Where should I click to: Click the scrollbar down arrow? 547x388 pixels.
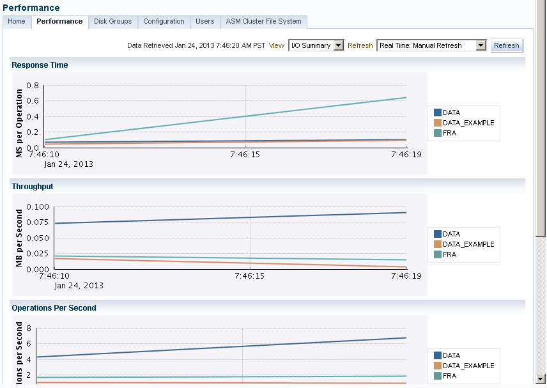tap(541, 378)
